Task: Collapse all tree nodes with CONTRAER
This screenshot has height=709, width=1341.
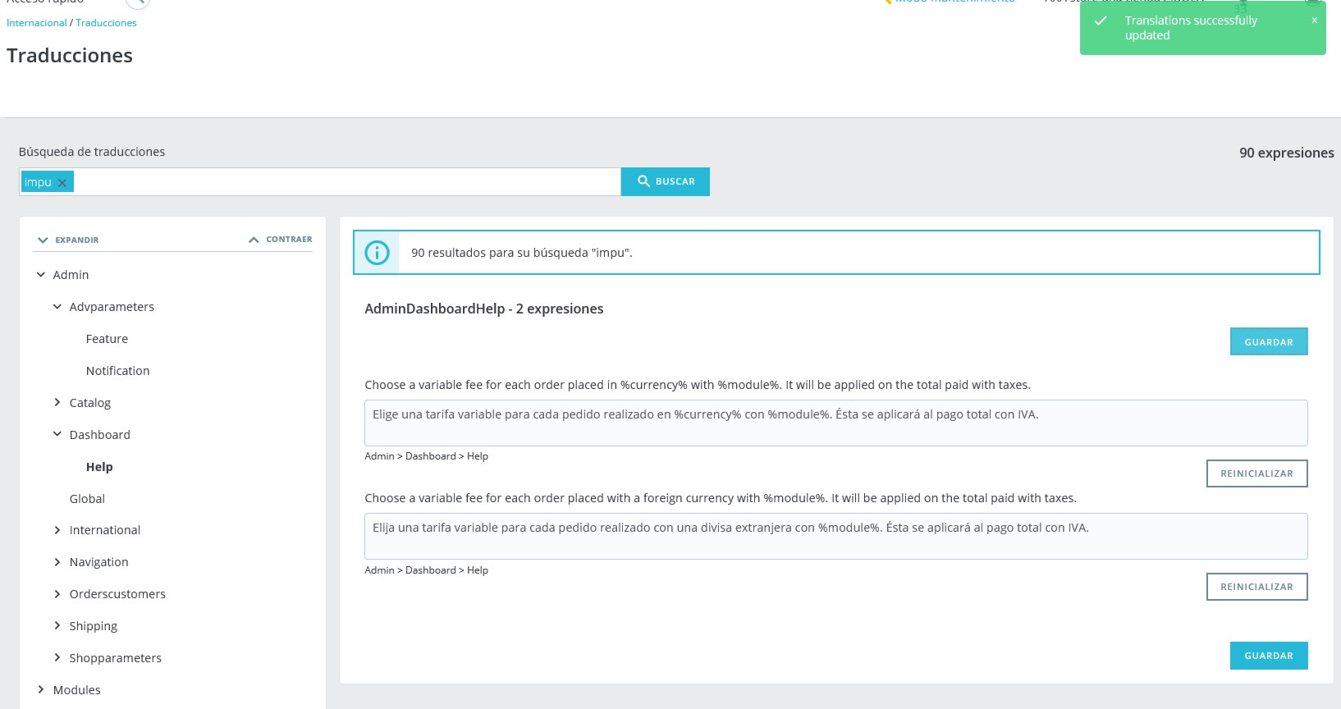Action: click(x=280, y=240)
